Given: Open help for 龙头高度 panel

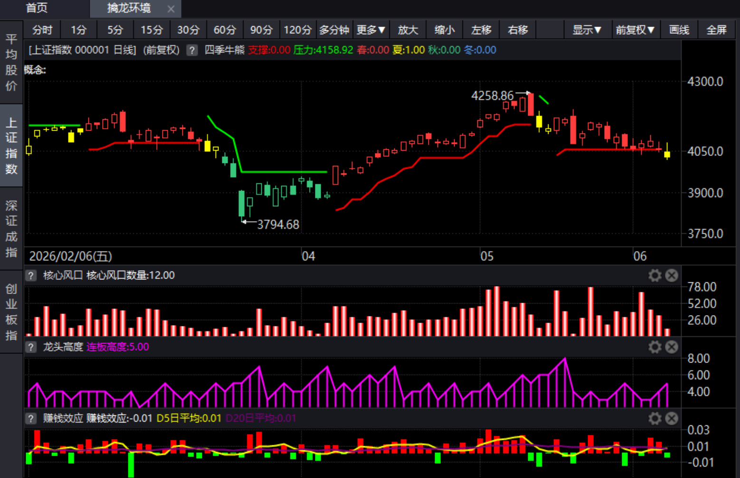Looking at the screenshot, I should pos(31,347).
